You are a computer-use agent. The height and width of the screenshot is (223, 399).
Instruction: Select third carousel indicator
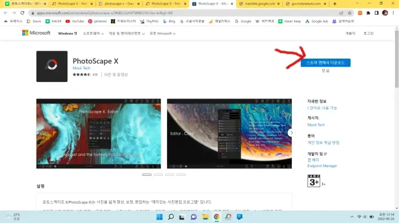click(170, 175)
